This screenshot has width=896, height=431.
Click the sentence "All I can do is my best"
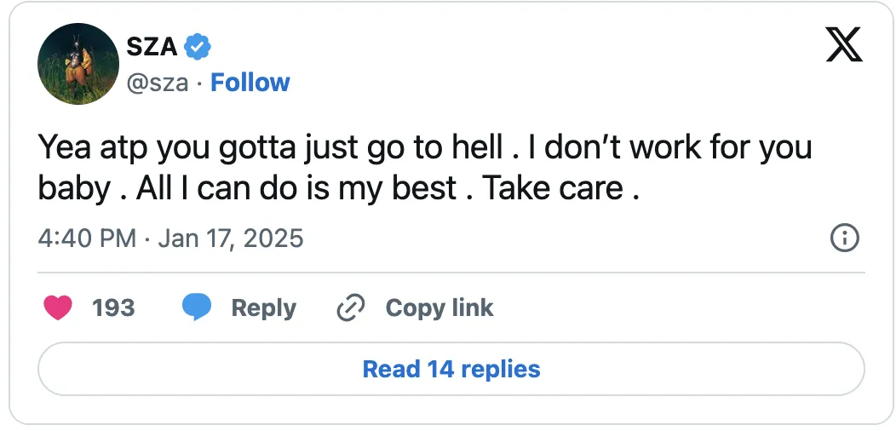click(x=298, y=188)
